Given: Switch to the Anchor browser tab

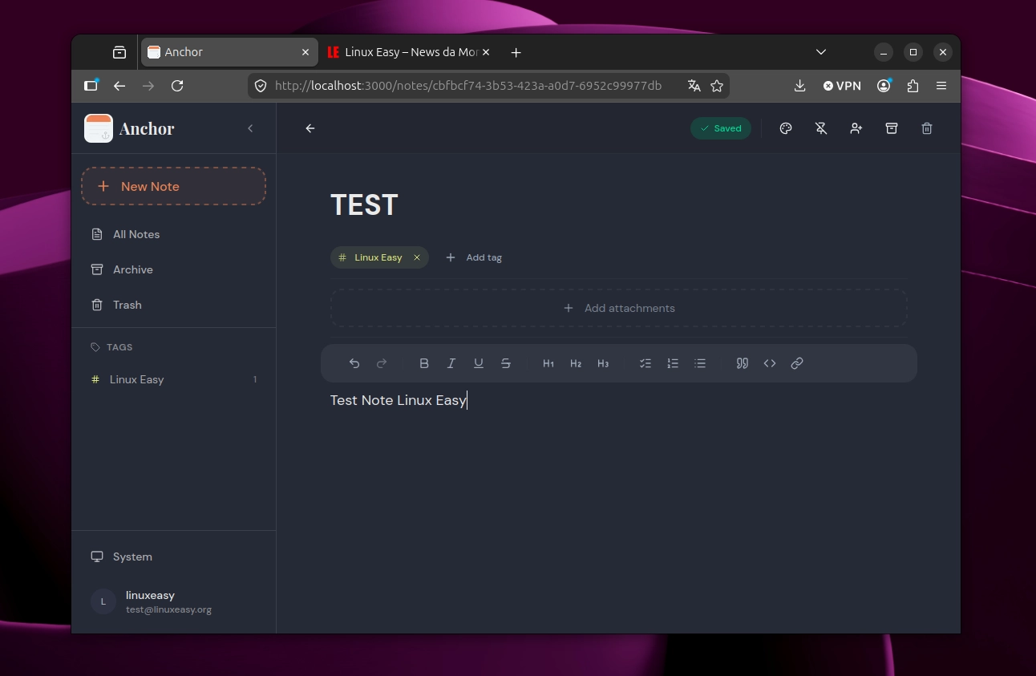Looking at the screenshot, I should coord(229,52).
